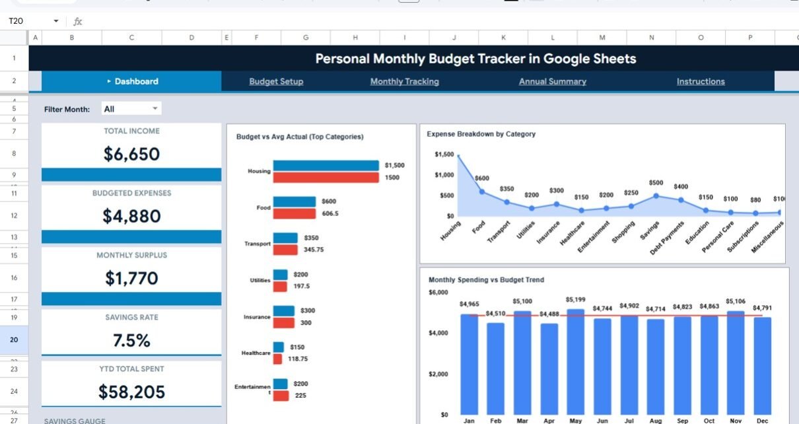Viewport: 799px width, 424px height.
Task: Click the fx formula function icon
Action: 77,21
